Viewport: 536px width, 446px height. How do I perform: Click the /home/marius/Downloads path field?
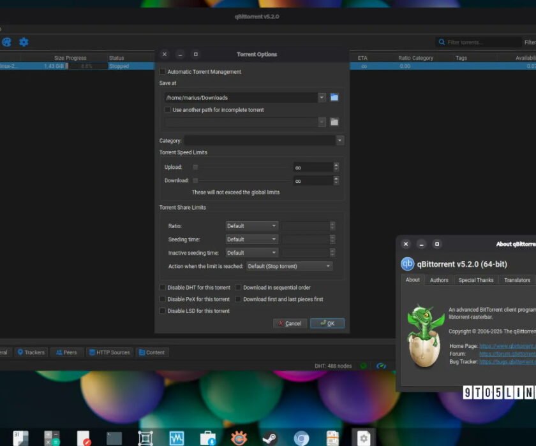pos(241,97)
